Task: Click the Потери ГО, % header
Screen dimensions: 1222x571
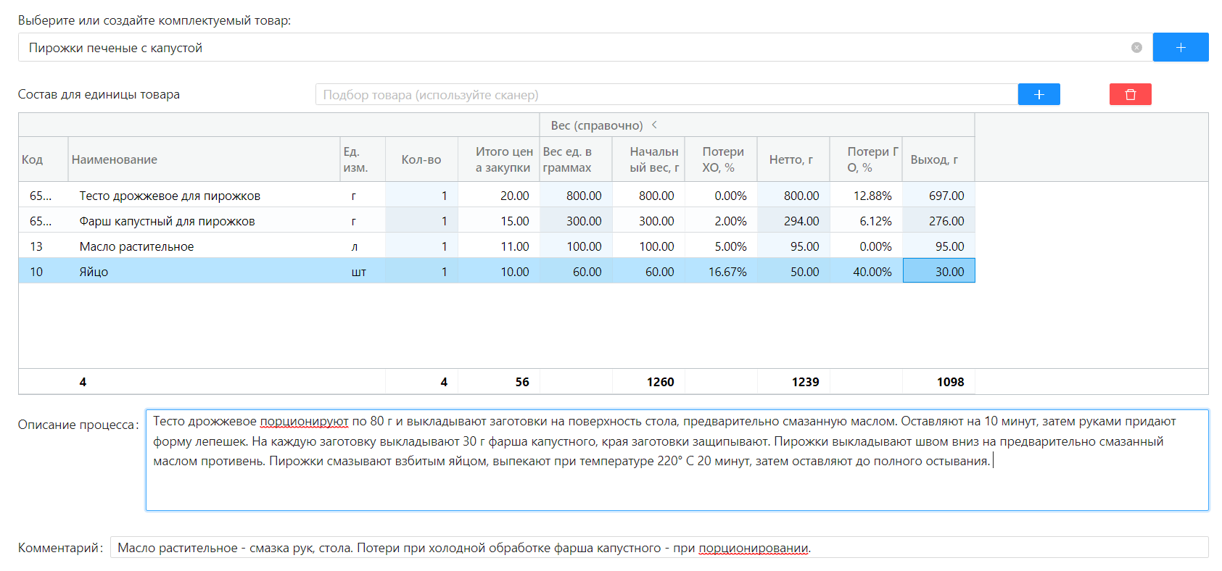Action: point(866,159)
